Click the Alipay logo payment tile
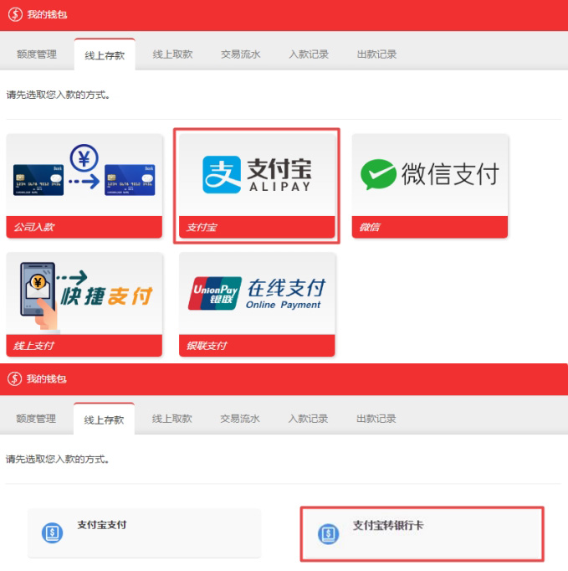Image resolution: width=568 pixels, height=571 pixels. point(257,174)
